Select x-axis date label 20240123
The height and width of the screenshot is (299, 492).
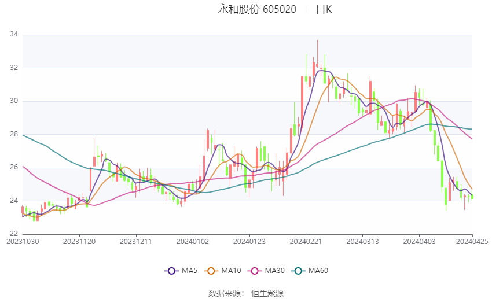249,242
